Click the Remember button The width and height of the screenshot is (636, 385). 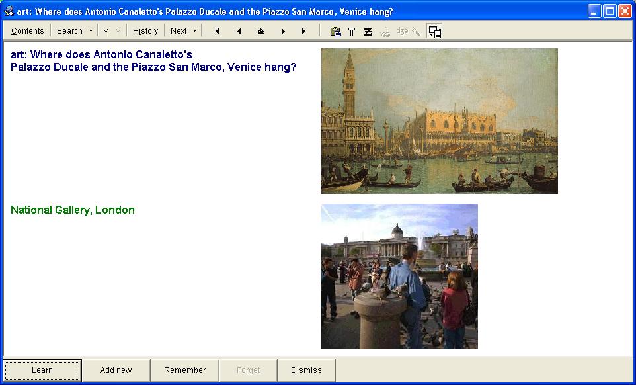pos(184,370)
